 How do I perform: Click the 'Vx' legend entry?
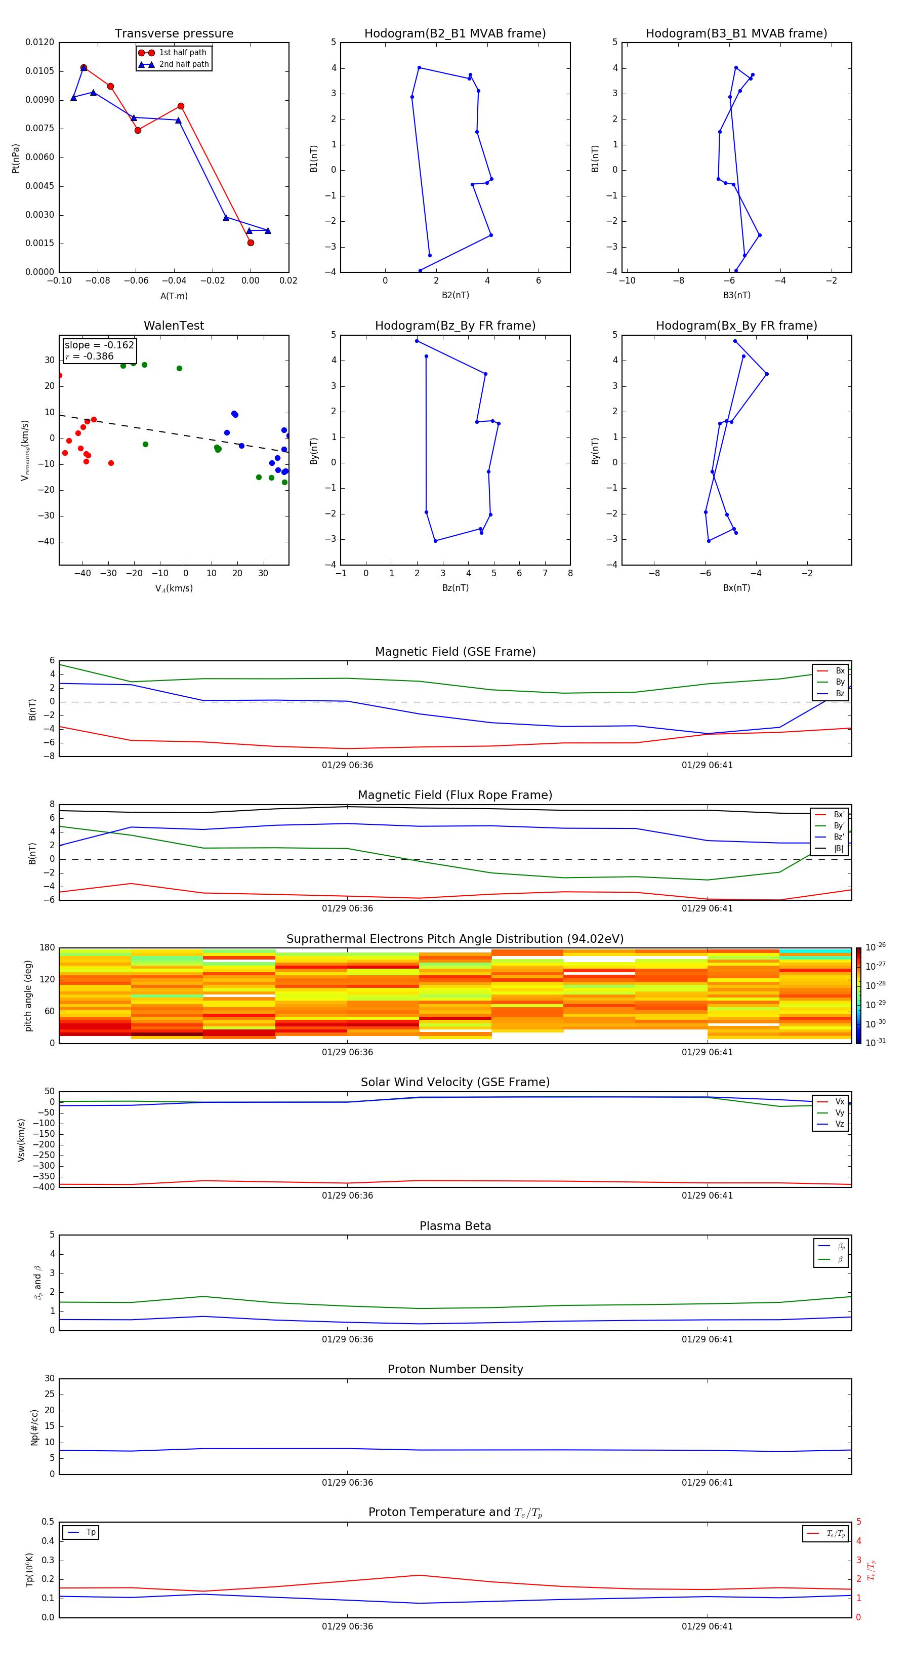831,1101
